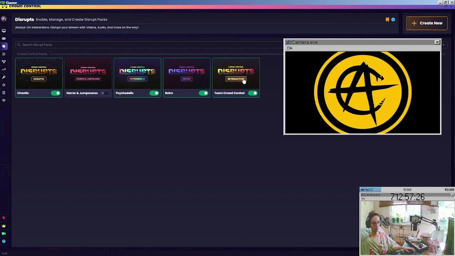Screen dimensions: 455x256
Task: Open the Psychedelic Disrupts pack thumbnail
Action: 137,74
